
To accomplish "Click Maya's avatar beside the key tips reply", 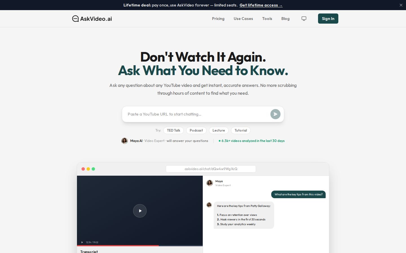I will [x=209, y=205].
